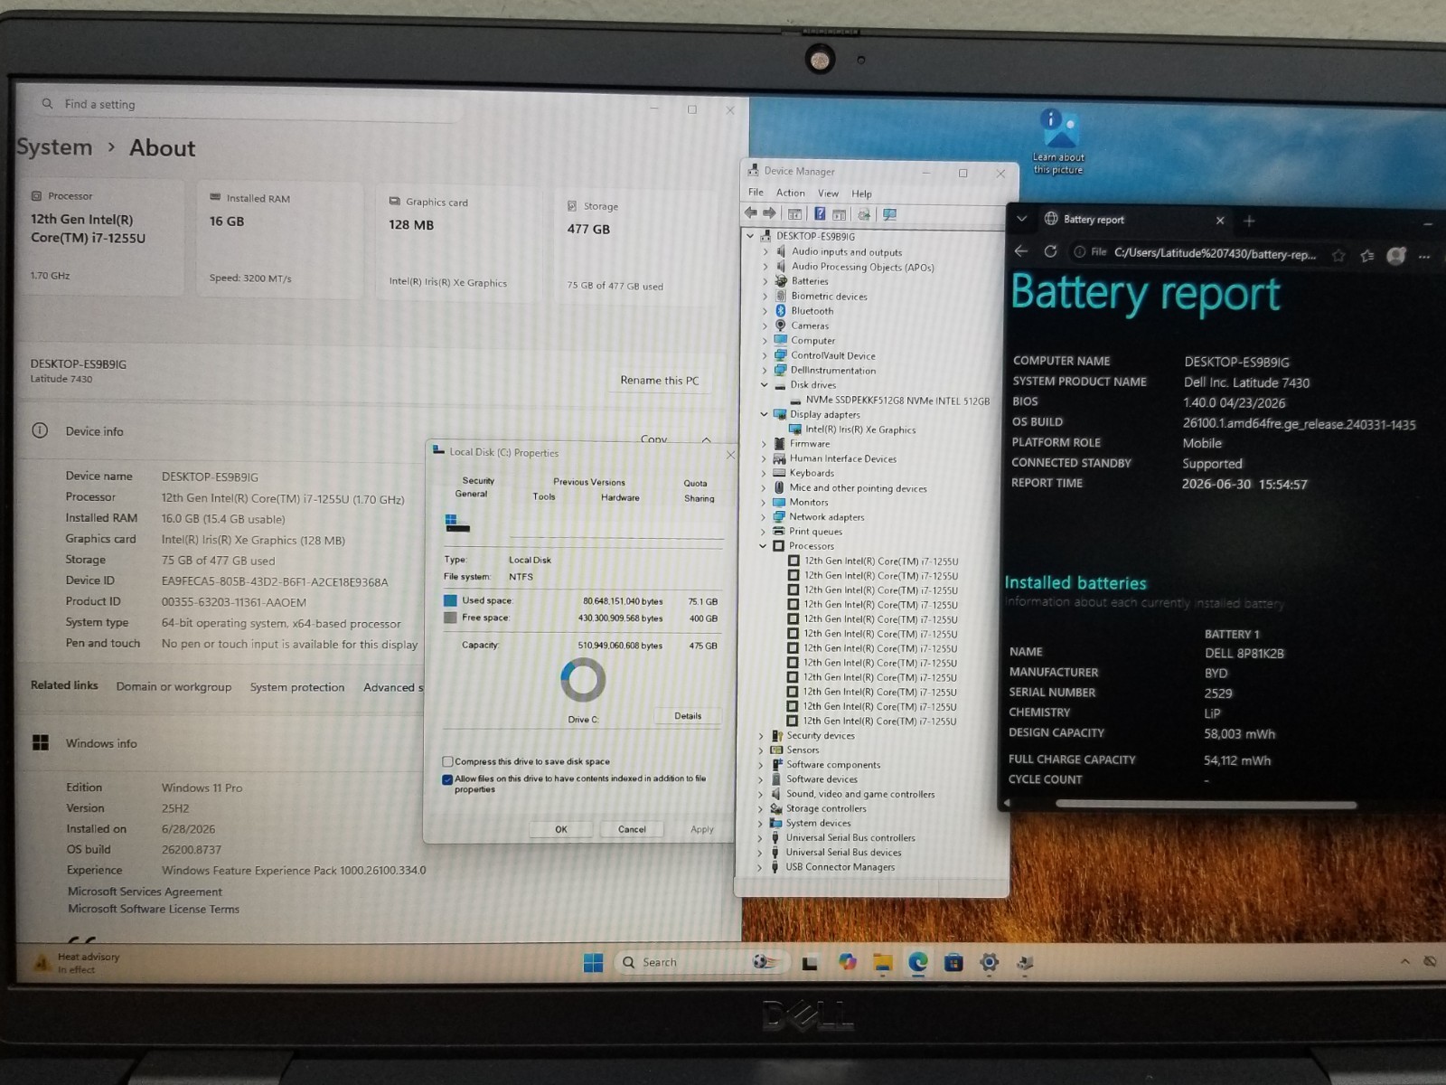Switch to Hardware tab in Local Disk Properties
The width and height of the screenshot is (1446, 1085).
[620, 497]
